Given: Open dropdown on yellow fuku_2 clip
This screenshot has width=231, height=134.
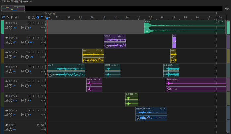Looking at the screenshot, I should (101, 50).
